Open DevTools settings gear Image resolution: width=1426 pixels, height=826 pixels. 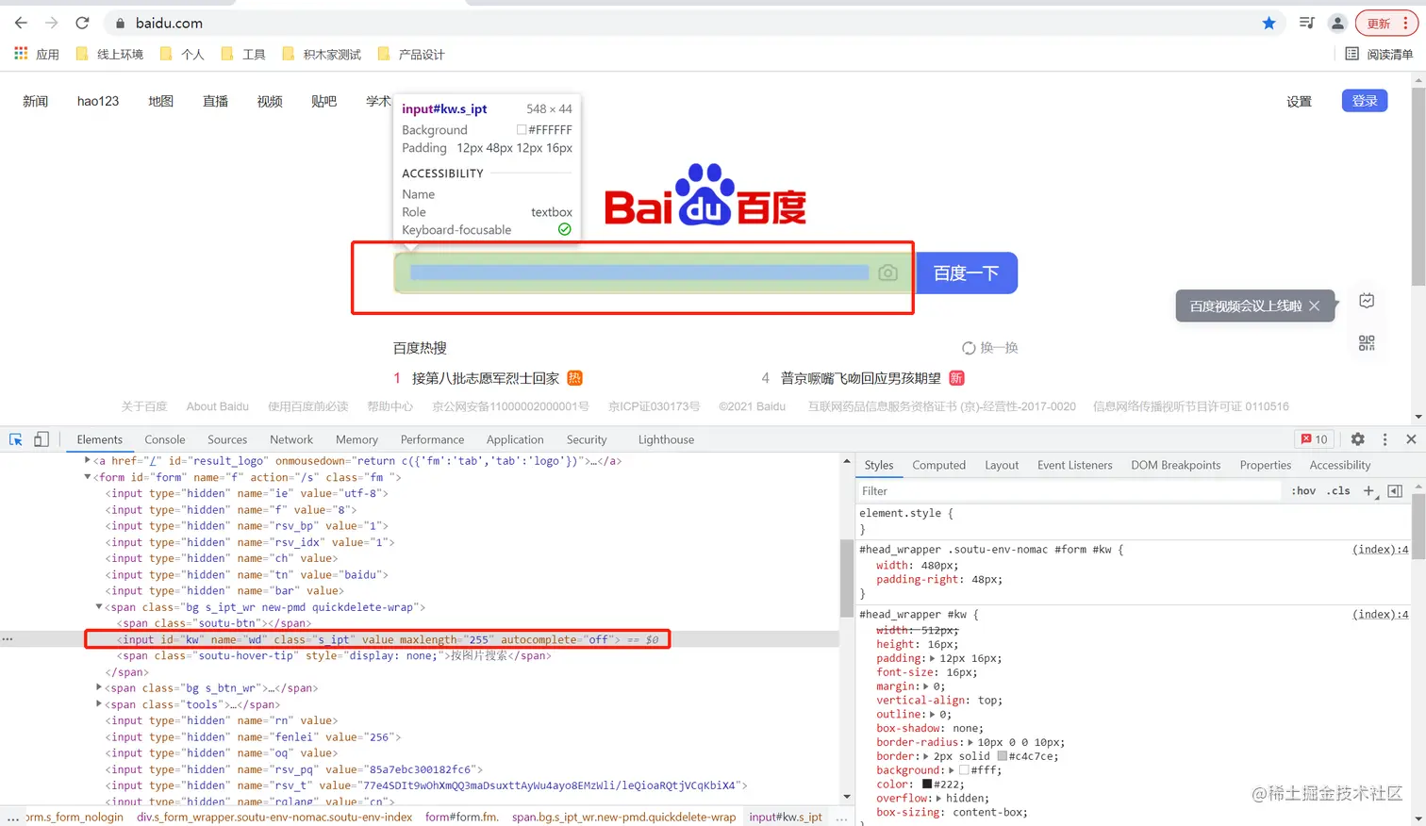(x=1357, y=439)
